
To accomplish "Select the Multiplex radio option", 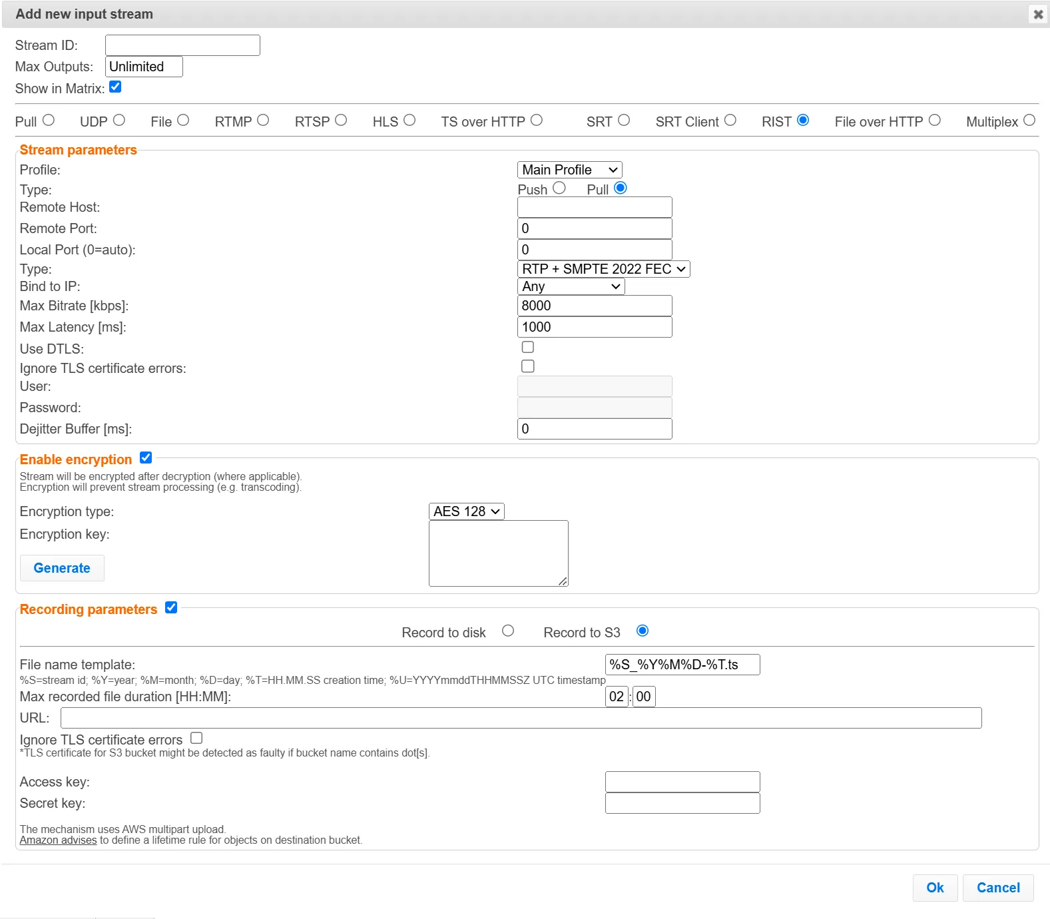I will coord(1029,120).
